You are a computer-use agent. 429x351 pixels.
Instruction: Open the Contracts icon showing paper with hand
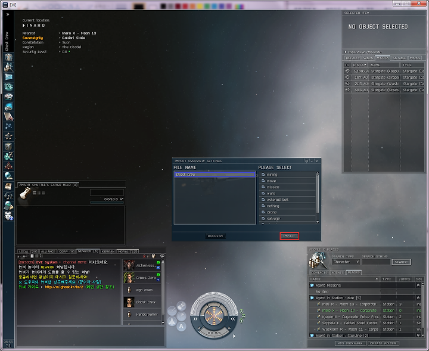point(9,117)
